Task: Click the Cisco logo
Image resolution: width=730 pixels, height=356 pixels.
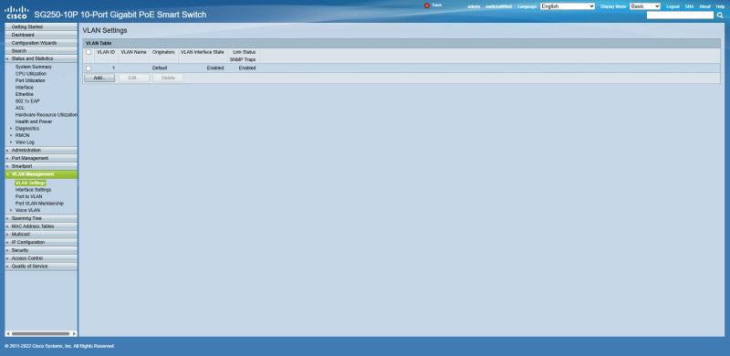Action: coord(16,12)
